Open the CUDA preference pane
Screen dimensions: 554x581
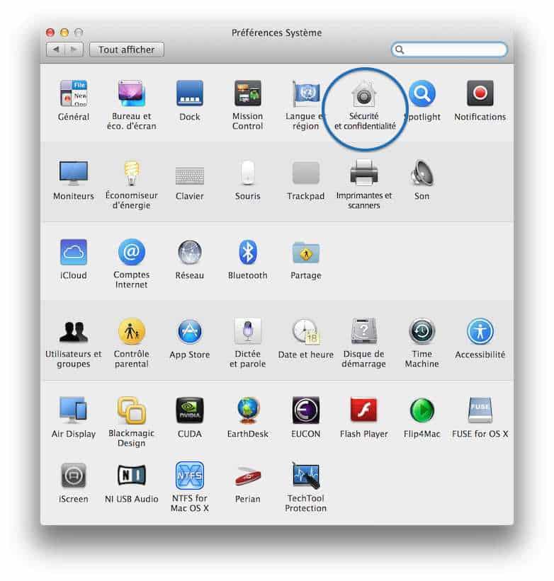189,410
